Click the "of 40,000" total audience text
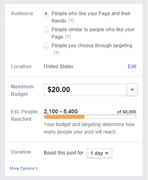The height and width of the screenshot is (180, 148). tap(127, 112)
